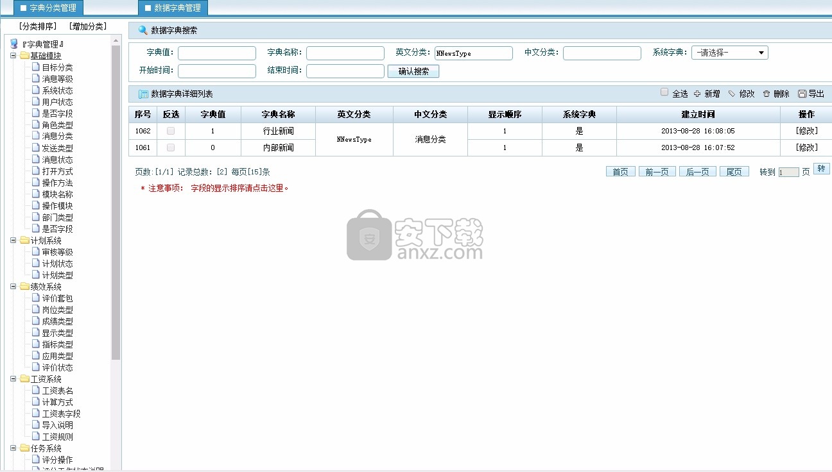Image resolution: width=832 pixels, height=472 pixels.
Task: Click the 分类排序 link
Action: point(38,26)
